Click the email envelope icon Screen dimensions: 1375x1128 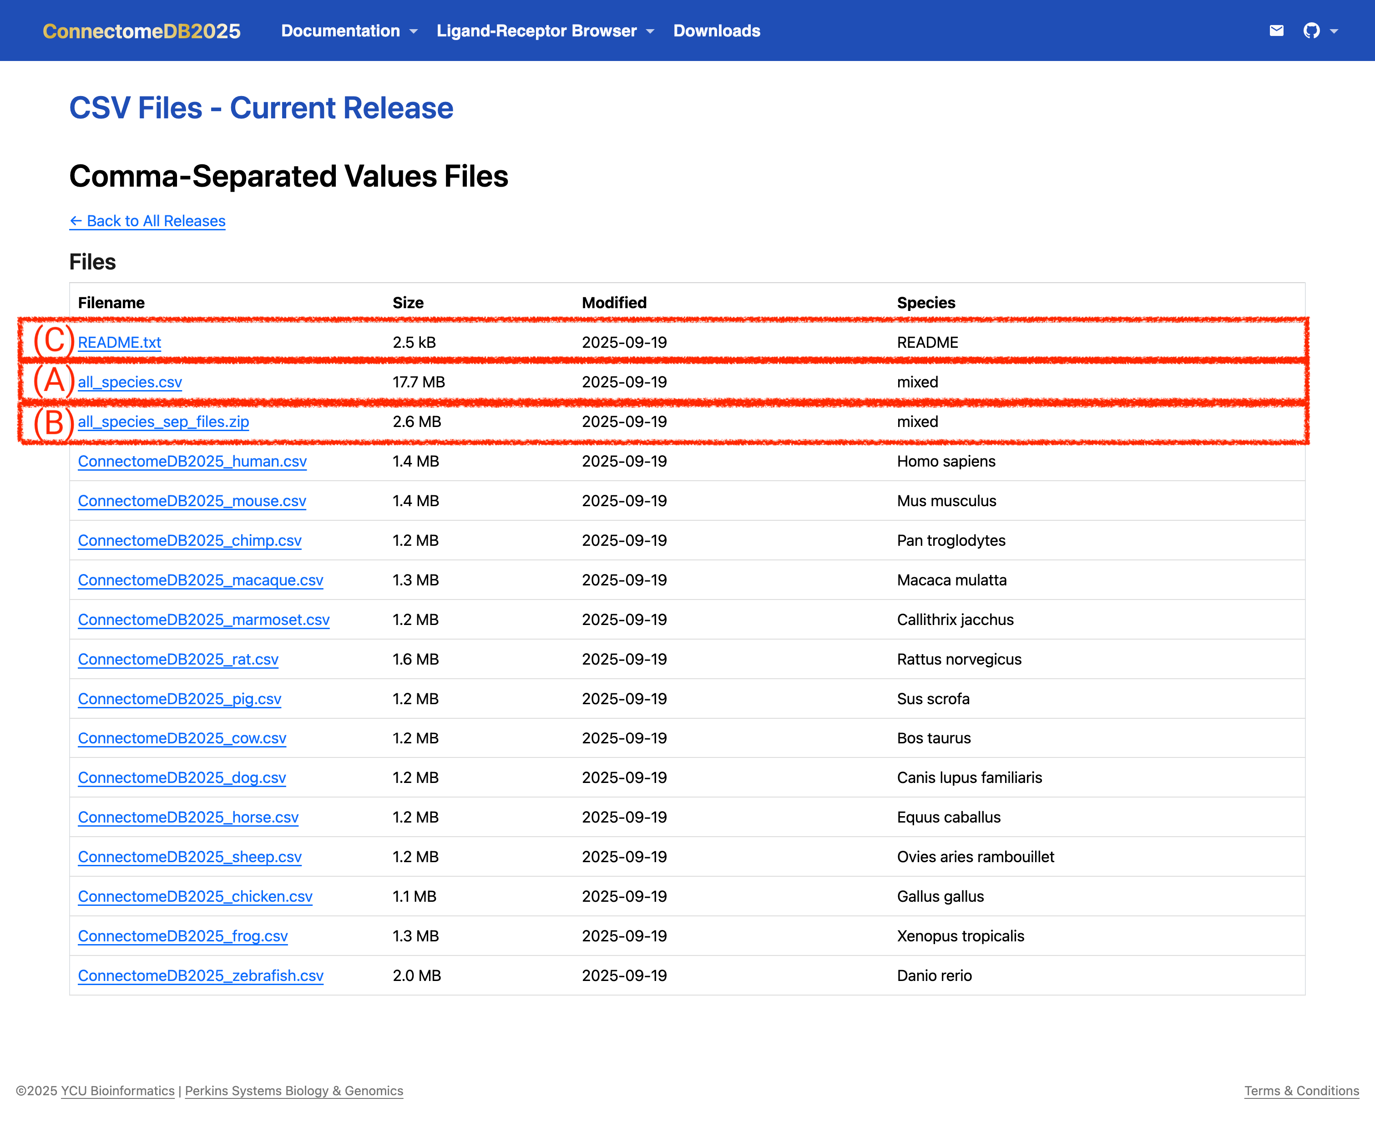1276,30
